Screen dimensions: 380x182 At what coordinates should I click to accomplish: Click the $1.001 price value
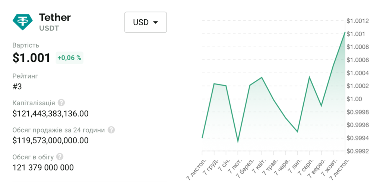click(x=31, y=58)
